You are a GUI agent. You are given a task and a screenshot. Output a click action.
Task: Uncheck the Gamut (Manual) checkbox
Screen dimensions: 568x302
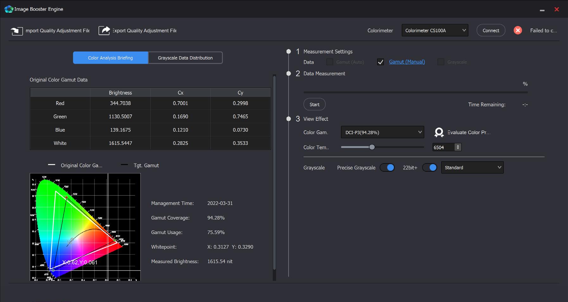pos(381,62)
